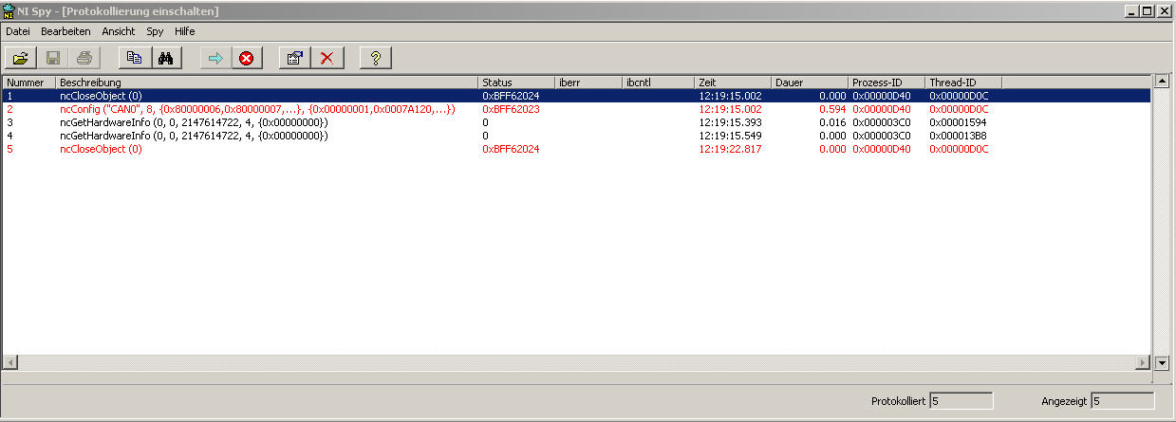Screen dimensions: 1176x422
Task: Click the Angezeigt count field
Action: click(x=1123, y=401)
